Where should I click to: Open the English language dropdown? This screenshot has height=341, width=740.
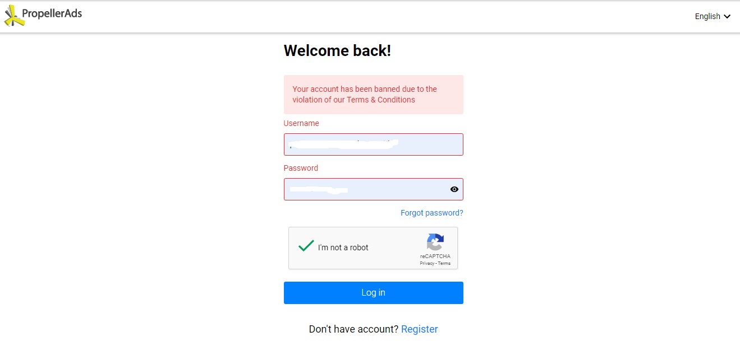[707, 16]
